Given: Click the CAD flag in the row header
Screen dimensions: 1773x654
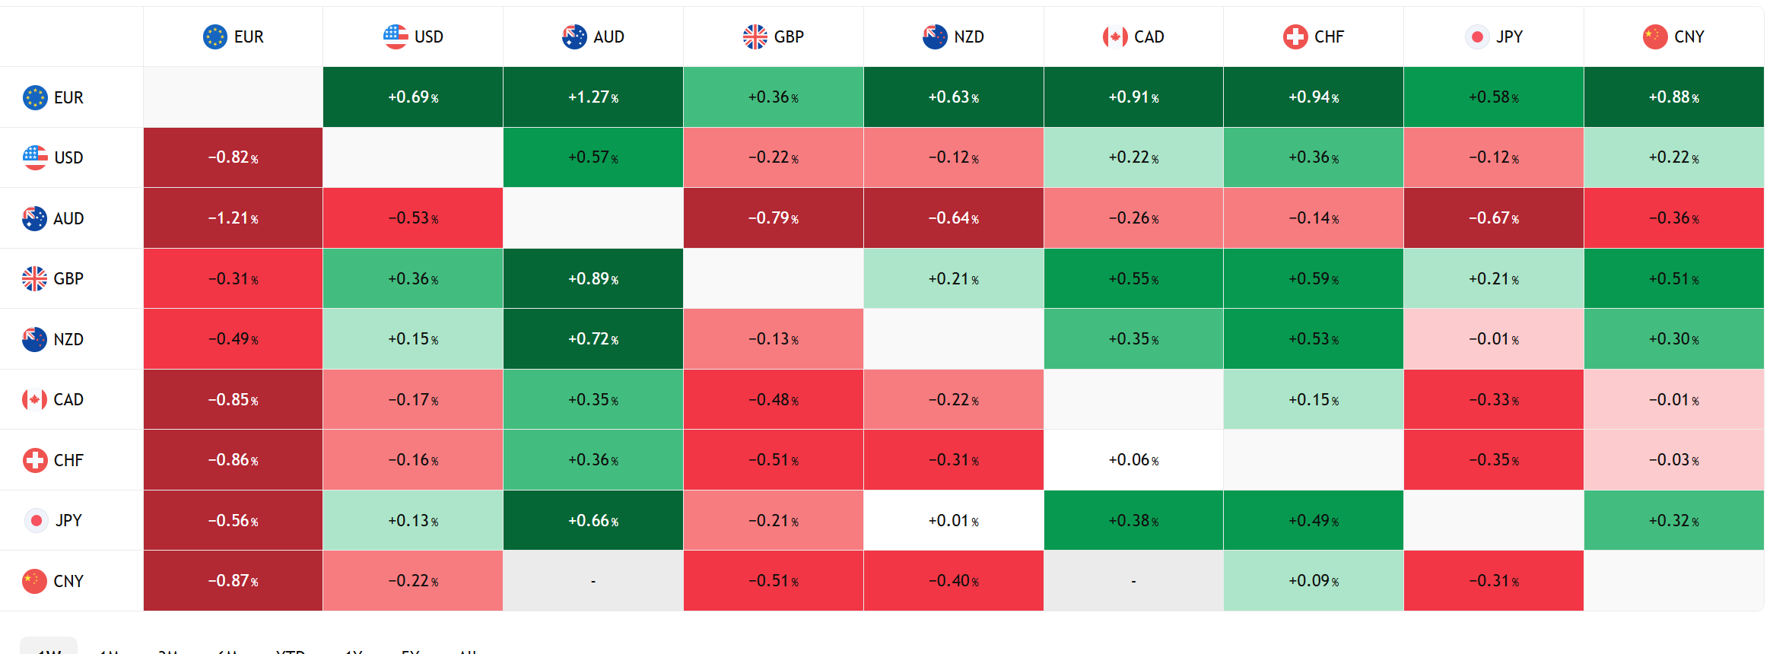Looking at the screenshot, I should (x=35, y=399).
